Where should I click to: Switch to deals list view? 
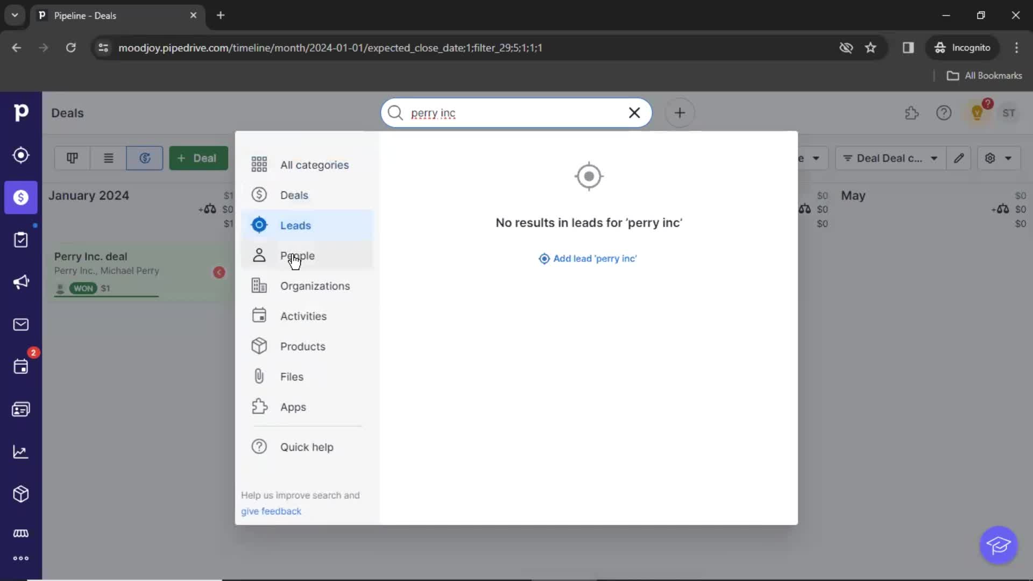point(108,158)
